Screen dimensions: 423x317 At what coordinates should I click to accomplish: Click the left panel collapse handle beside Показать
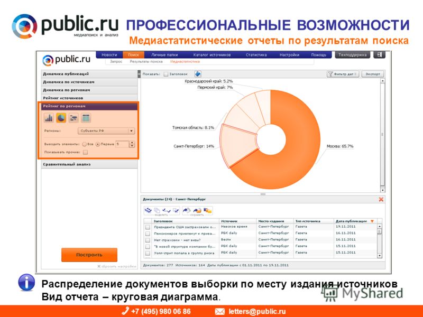(x=139, y=74)
